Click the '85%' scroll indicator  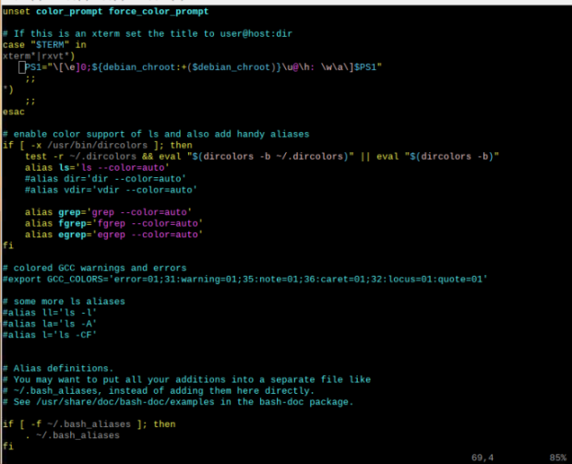click(558, 458)
